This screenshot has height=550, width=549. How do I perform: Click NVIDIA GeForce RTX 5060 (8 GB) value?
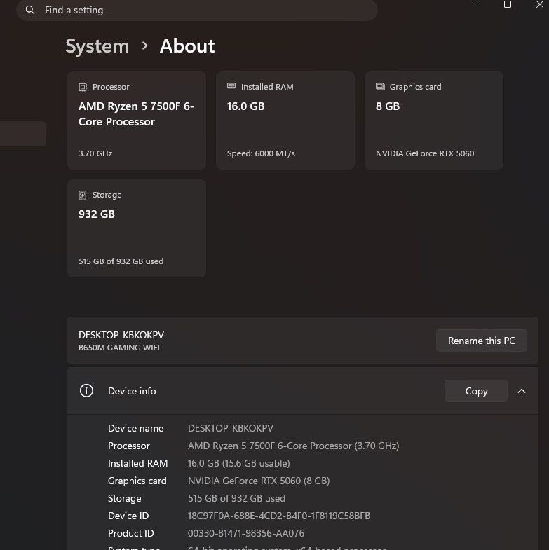click(259, 481)
